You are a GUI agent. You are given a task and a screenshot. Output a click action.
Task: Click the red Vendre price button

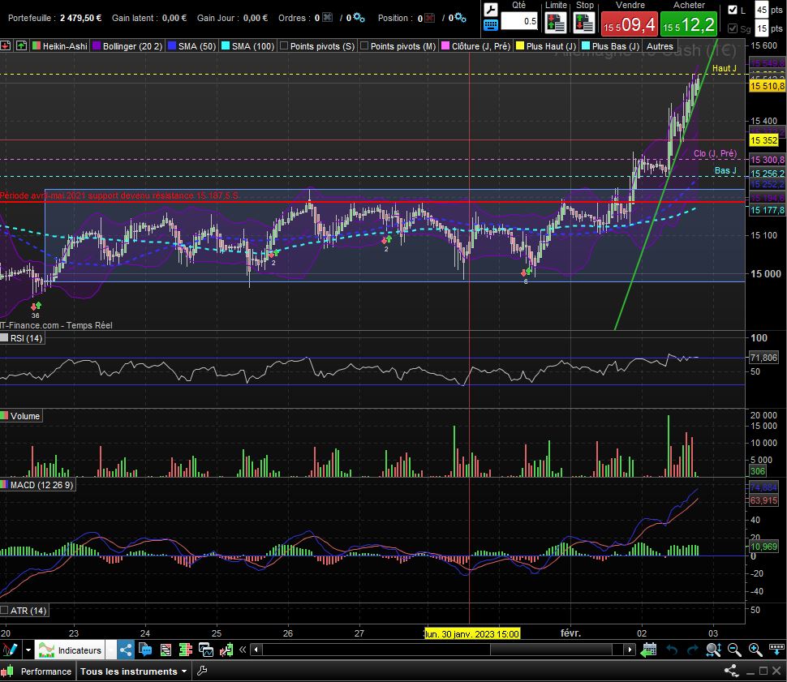coord(630,24)
